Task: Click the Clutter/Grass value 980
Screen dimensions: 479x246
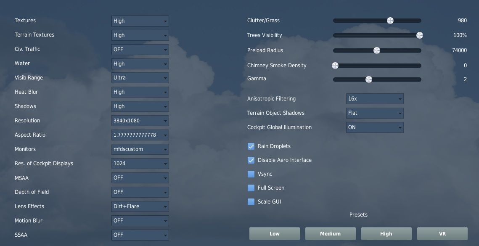Action: coord(462,21)
